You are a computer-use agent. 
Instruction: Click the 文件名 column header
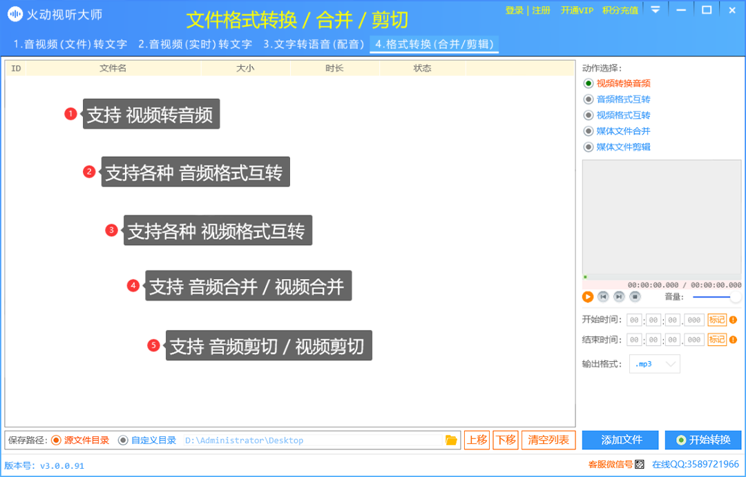click(113, 68)
